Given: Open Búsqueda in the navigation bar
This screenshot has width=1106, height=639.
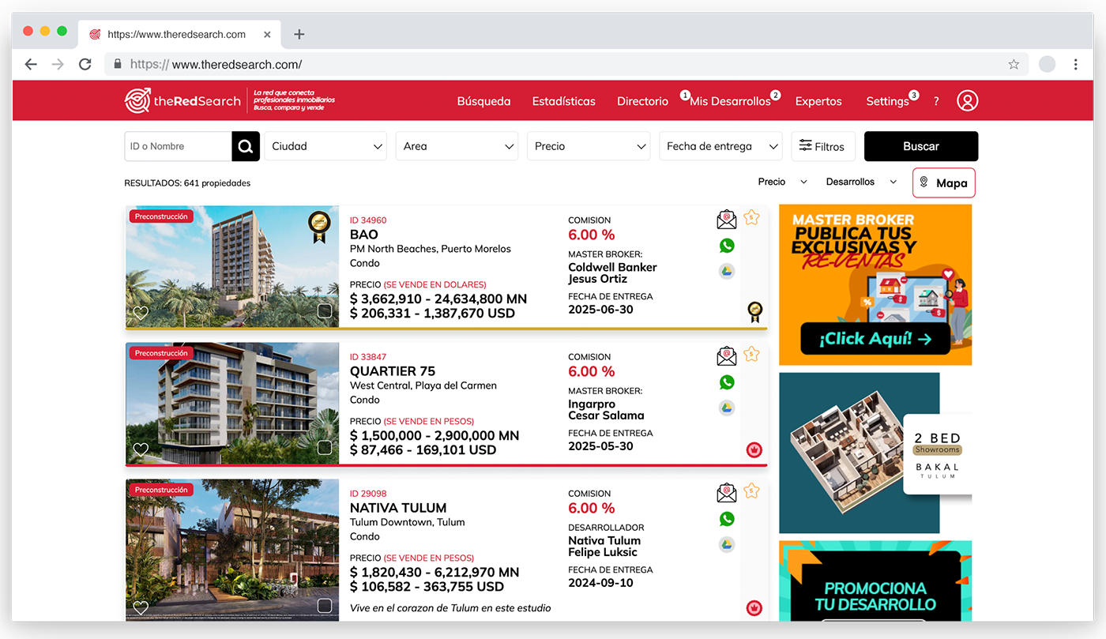Looking at the screenshot, I should tap(483, 101).
